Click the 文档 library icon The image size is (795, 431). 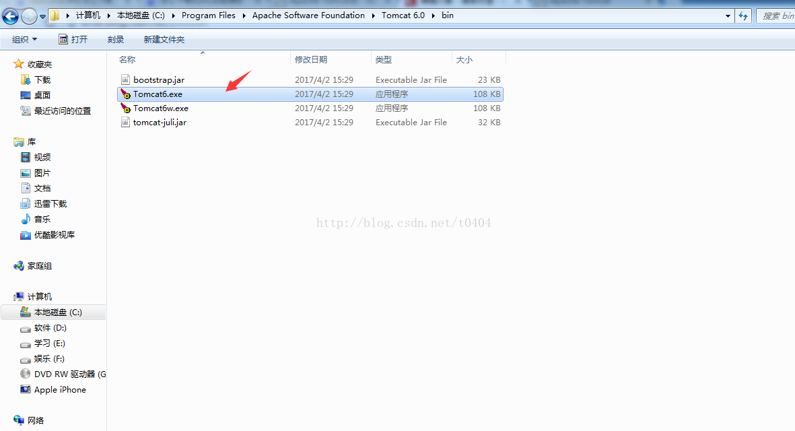click(x=26, y=188)
